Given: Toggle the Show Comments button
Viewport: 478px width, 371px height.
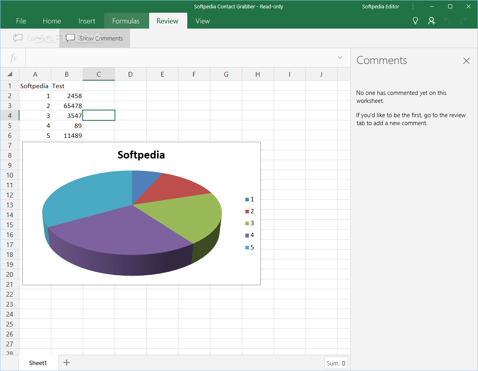Looking at the screenshot, I should tap(95, 38).
